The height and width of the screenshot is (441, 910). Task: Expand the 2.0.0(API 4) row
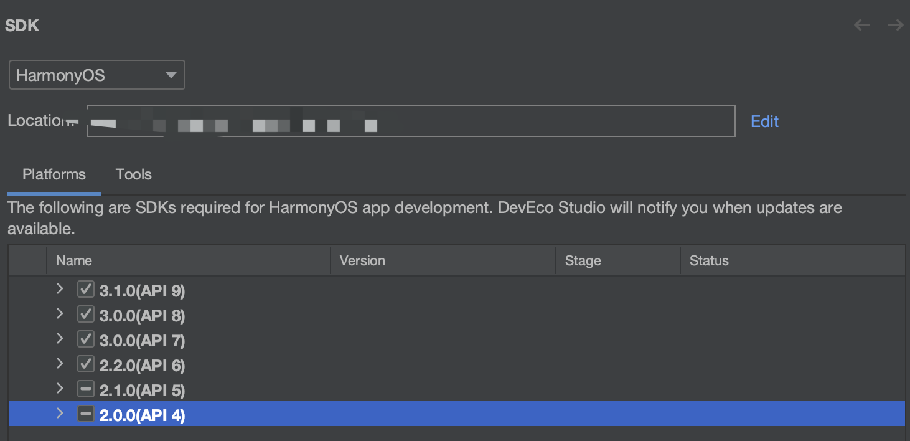(x=60, y=413)
